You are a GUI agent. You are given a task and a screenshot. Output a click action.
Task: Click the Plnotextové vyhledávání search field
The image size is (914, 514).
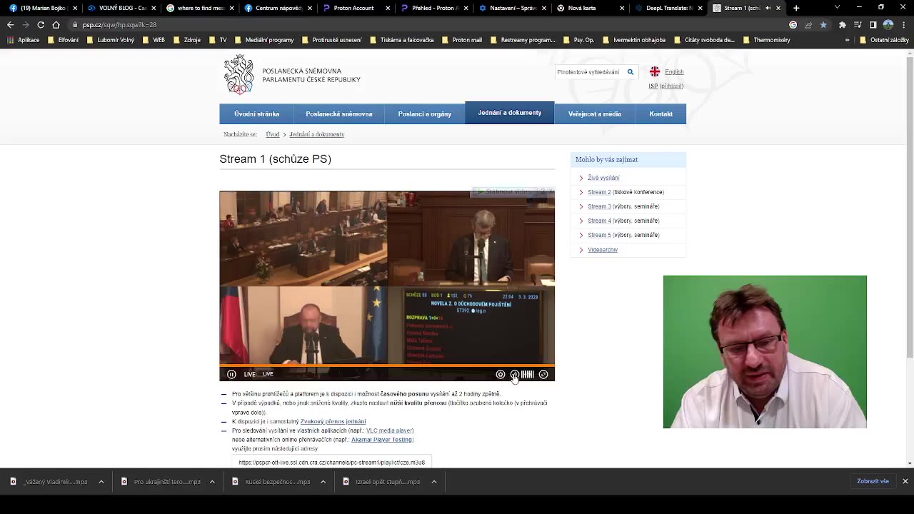[590, 71]
